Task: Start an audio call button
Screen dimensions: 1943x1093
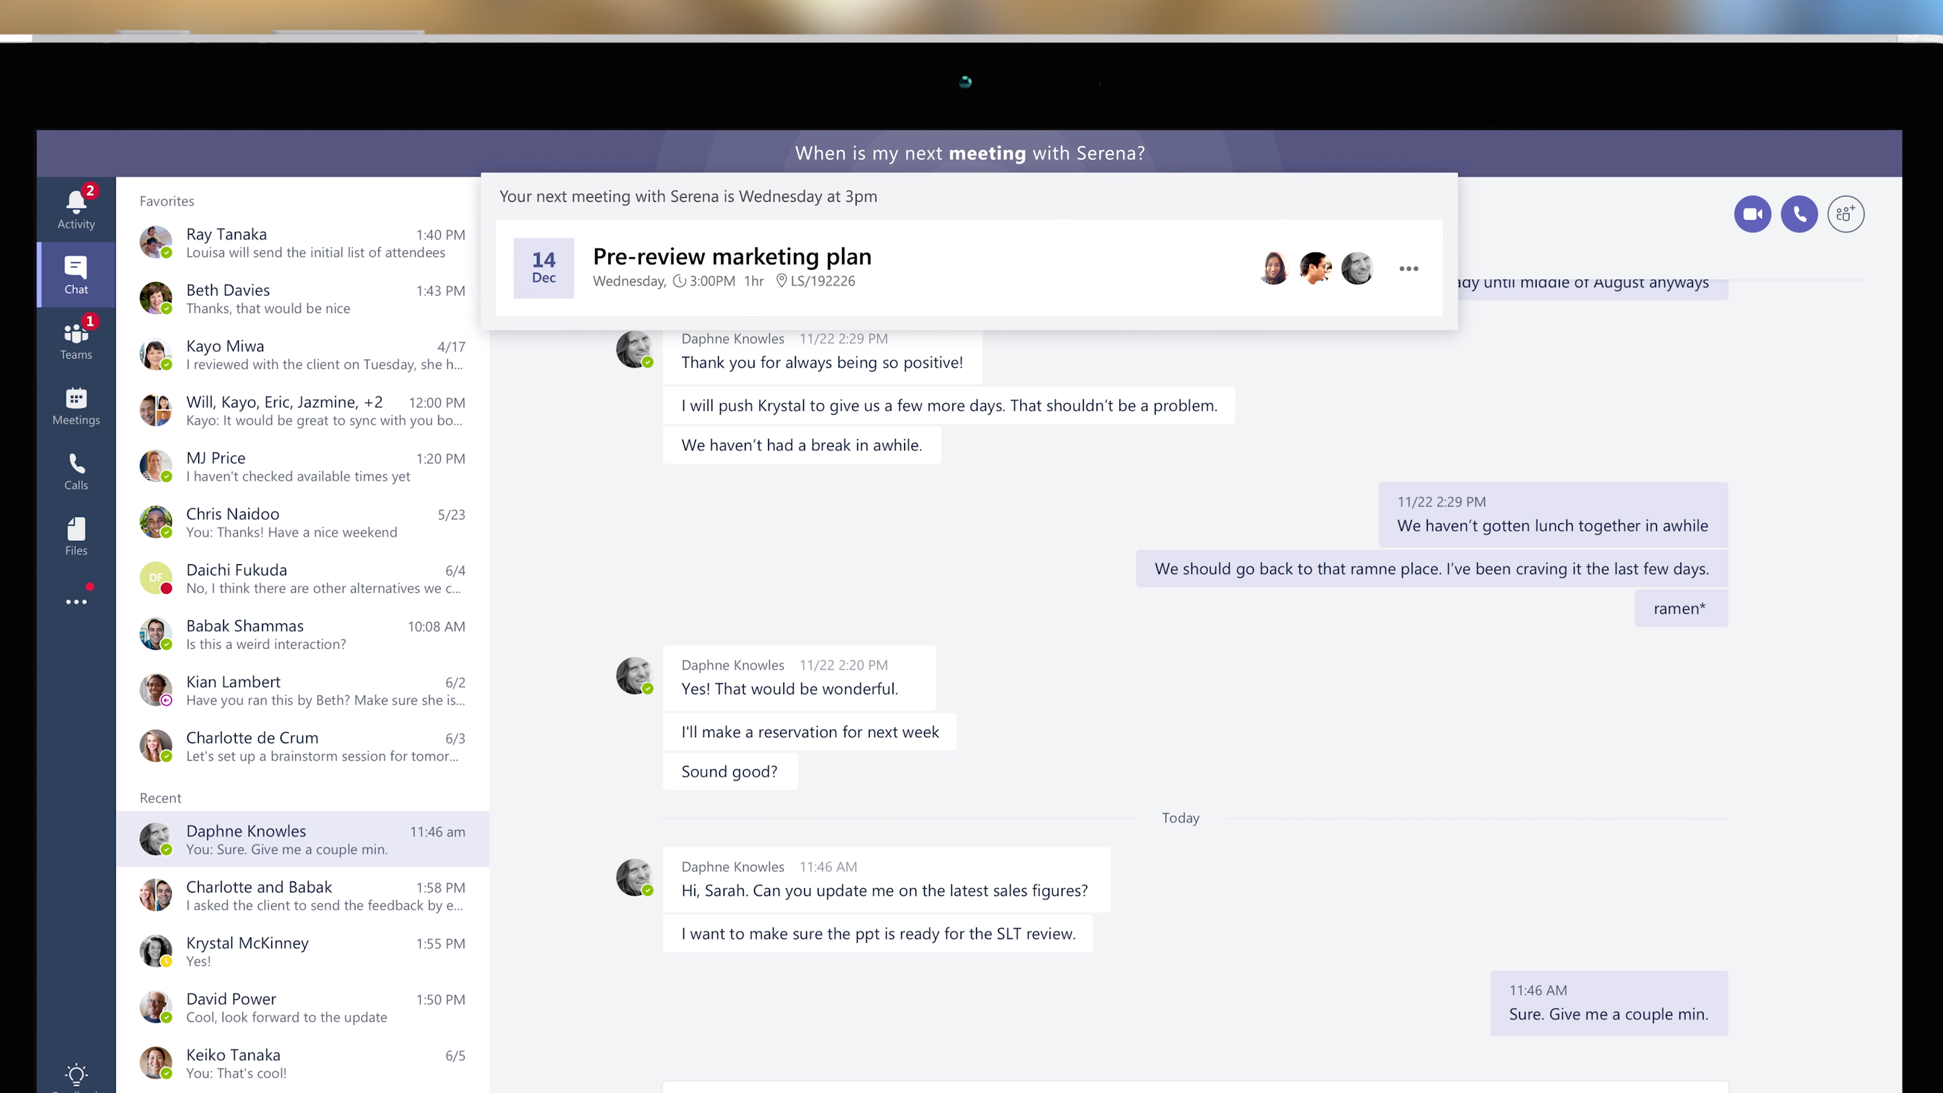Action: pyautogui.click(x=1799, y=214)
